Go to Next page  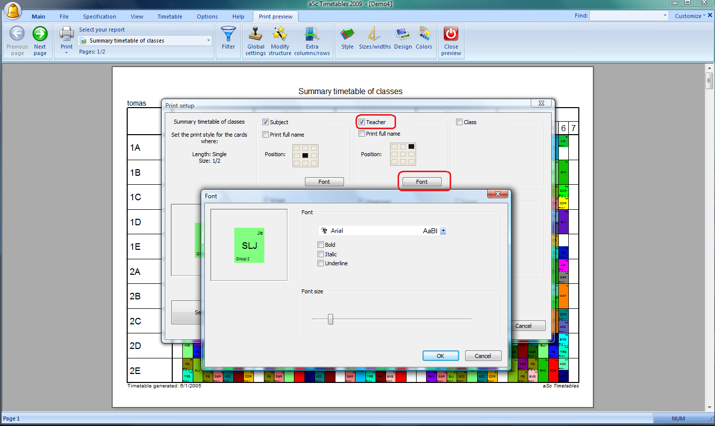point(40,35)
